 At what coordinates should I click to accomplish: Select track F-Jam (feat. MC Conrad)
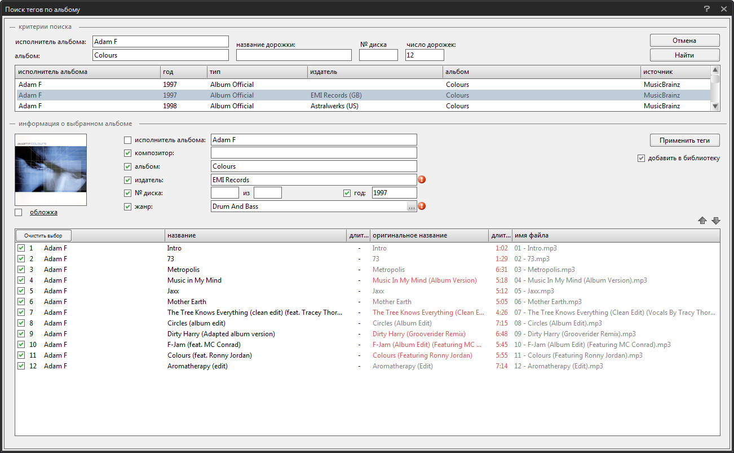click(x=204, y=345)
